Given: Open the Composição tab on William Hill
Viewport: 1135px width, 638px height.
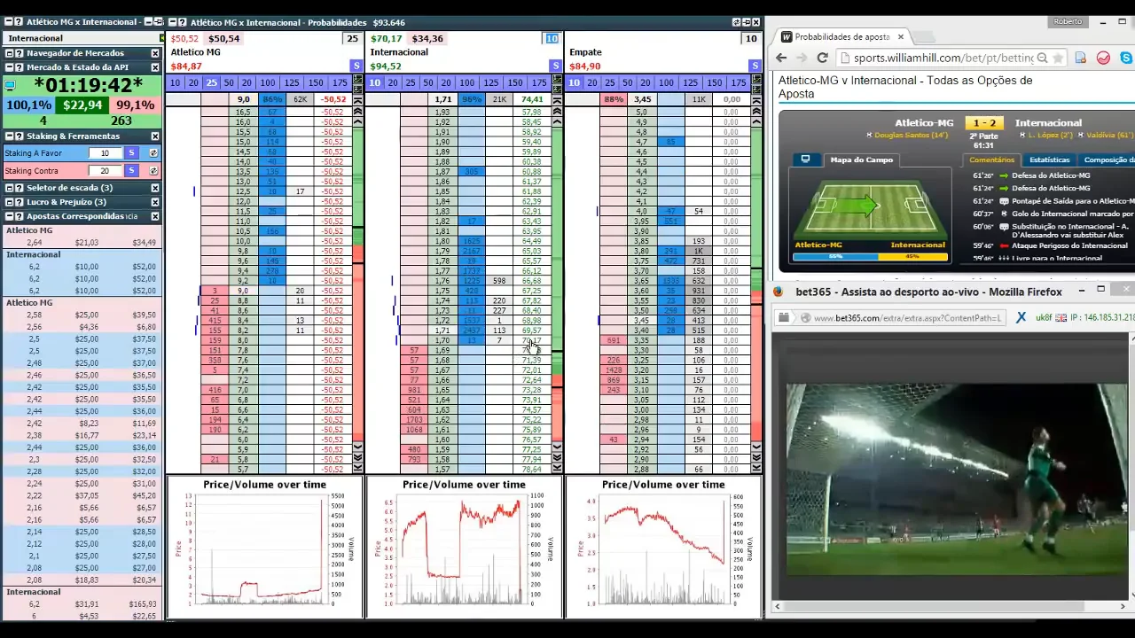Looking at the screenshot, I should pos(1108,159).
